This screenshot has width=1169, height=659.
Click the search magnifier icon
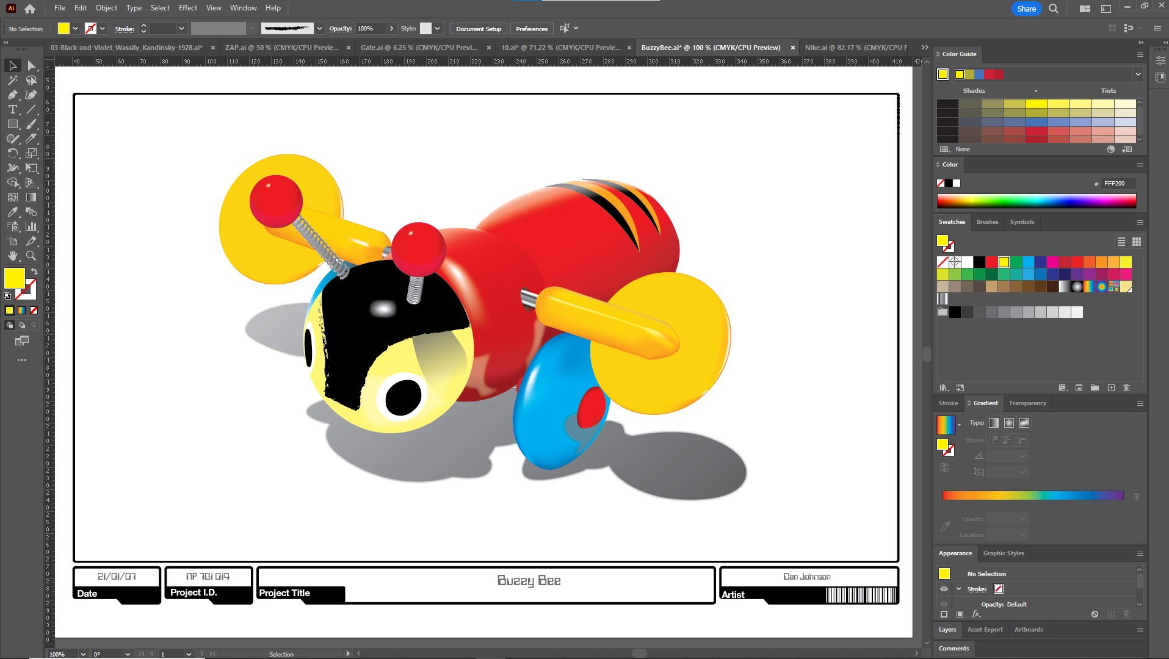(1054, 9)
